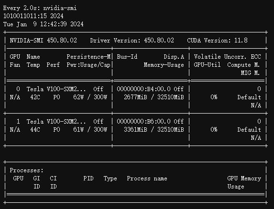This screenshot has width=274, height=209.
Task: Click the 'Fan' column header
Action: 15,65
